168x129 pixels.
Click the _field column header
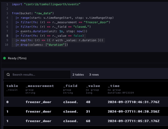click(x=70, y=86)
